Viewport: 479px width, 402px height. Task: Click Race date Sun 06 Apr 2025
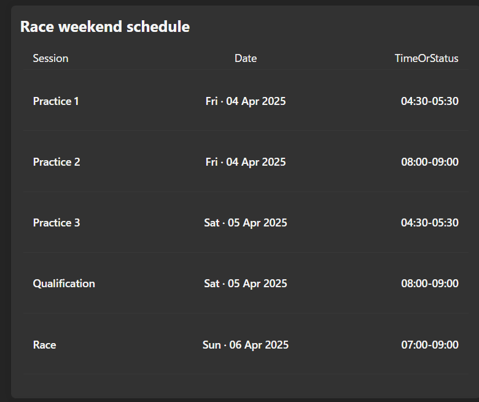click(x=246, y=344)
